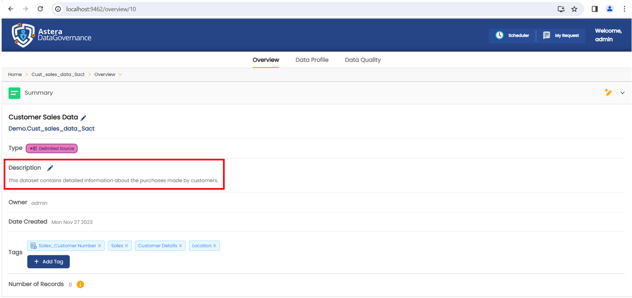Switch to the Overview tab
Image resolution: width=632 pixels, height=298 pixels.
266,60
